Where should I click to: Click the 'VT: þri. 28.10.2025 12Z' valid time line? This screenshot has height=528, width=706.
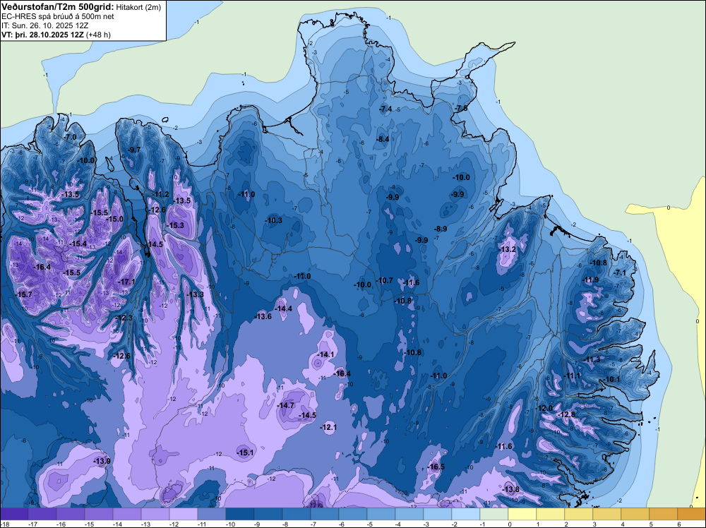click(42, 35)
